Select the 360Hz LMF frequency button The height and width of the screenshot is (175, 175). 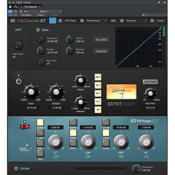(73, 143)
